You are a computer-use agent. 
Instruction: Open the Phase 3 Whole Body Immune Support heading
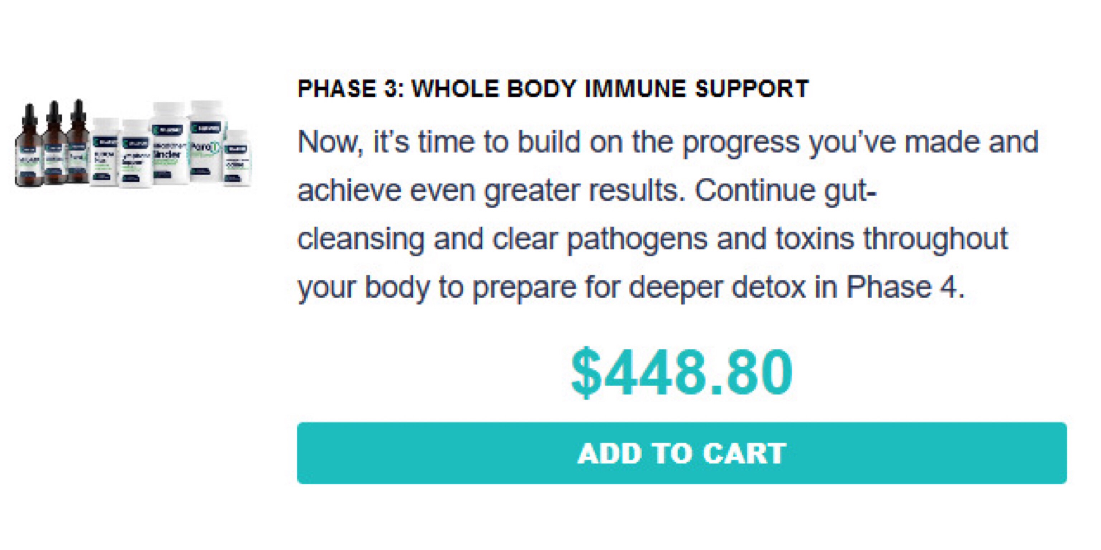click(553, 89)
